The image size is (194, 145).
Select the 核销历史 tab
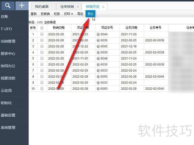[93, 7]
